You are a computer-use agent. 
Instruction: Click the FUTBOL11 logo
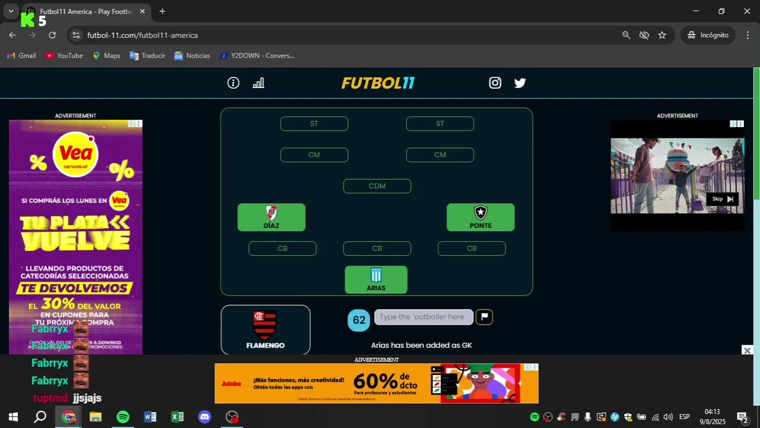[x=378, y=83]
